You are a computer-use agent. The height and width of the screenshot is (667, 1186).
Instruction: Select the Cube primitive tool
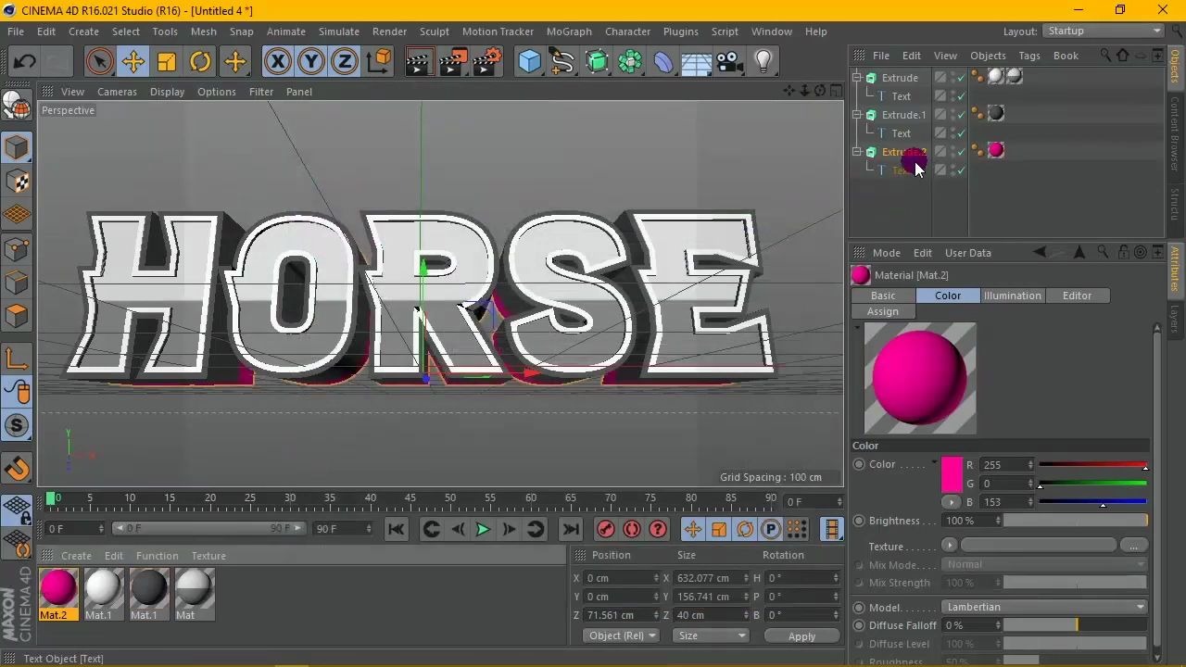point(529,61)
